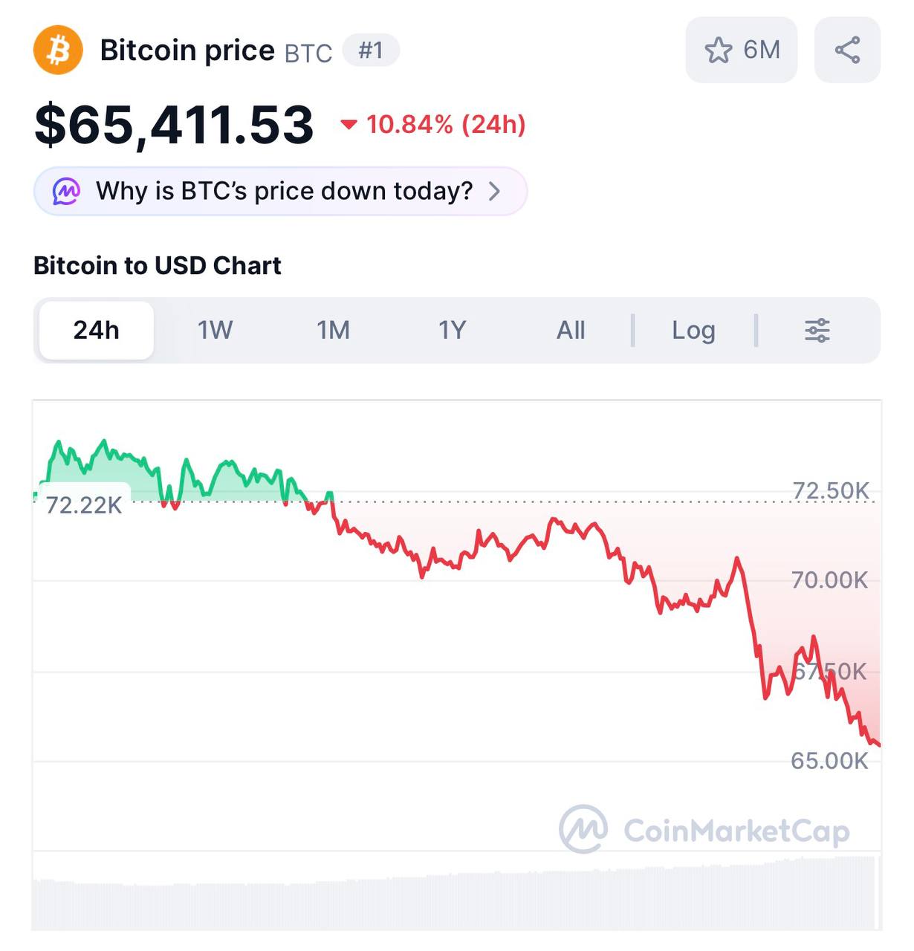Open chart settings sliders icon
This screenshot has height=951, width=914.
817,331
